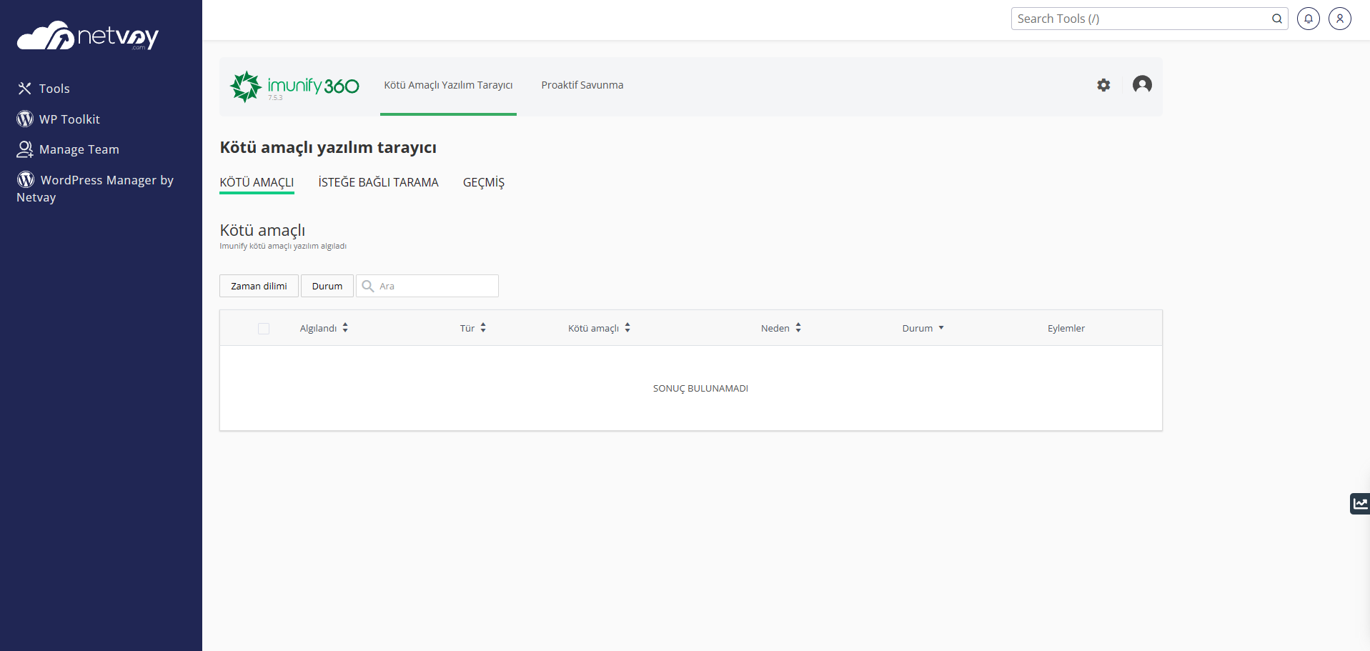Click the Netvay logo in sidebar
Image resolution: width=1370 pixels, height=651 pixels.
(87, 36)
